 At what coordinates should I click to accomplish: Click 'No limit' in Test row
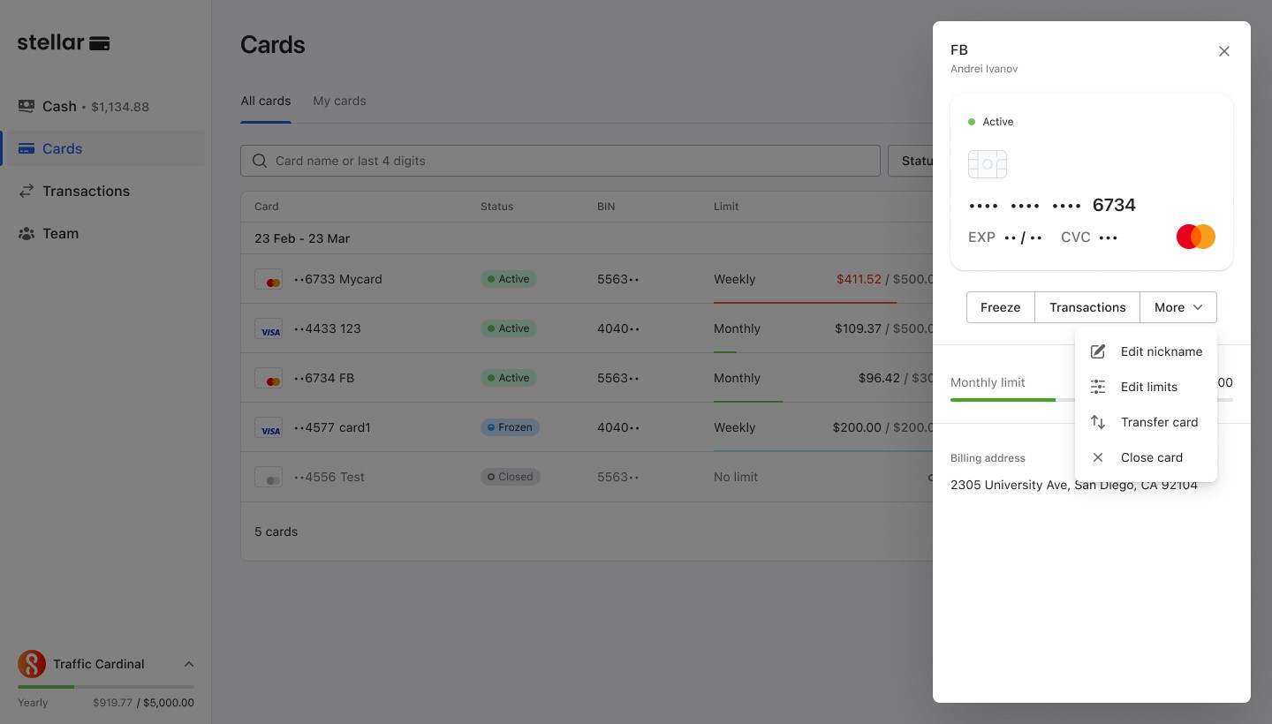point(736,477)
